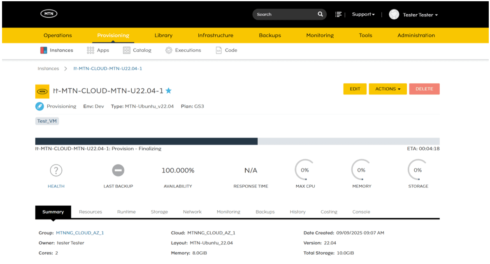The height and width of the screenshot is (264, 490).
Task: Click the Max CPU 0% gauge
Action: click(x=305, y=170)
